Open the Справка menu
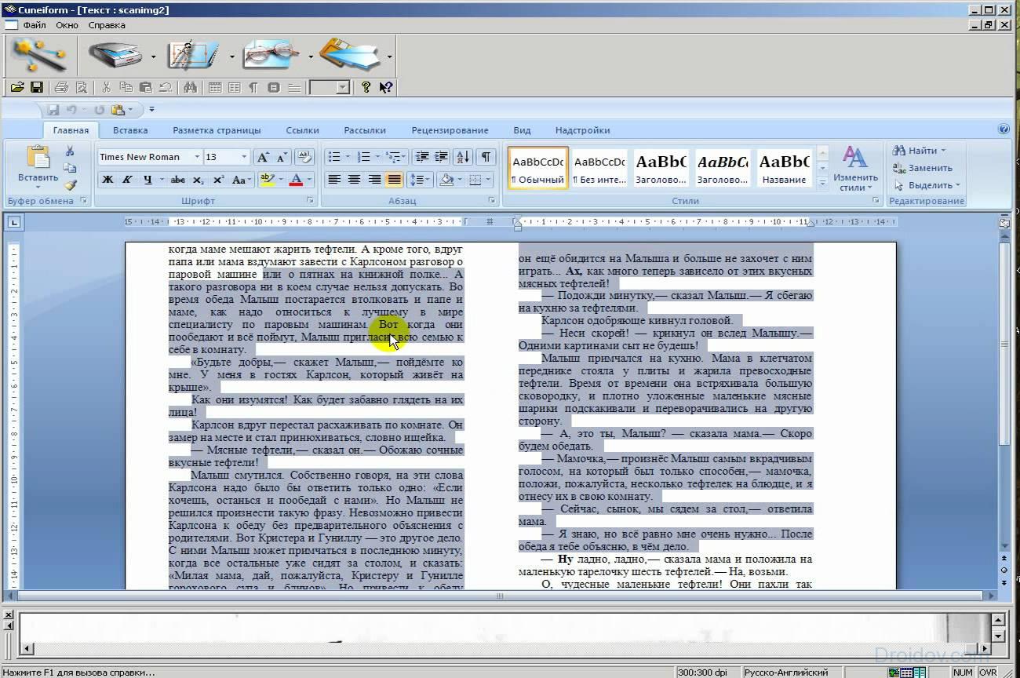 pyautogui.click(x=107, y=25)
